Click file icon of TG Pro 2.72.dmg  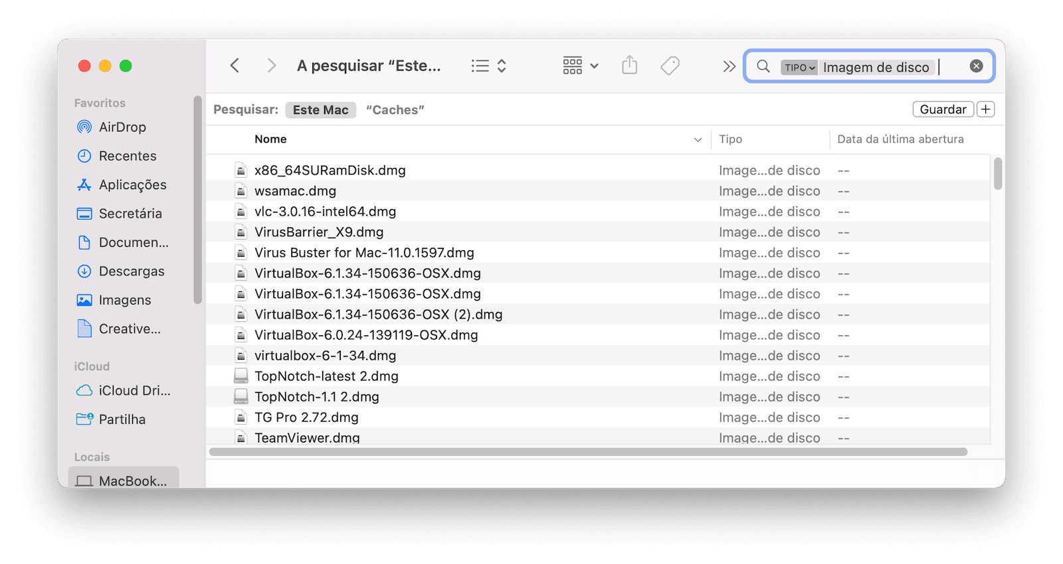(x=241, y=417)
